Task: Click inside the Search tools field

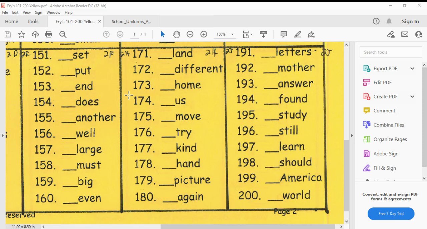Action: pyautogui.click(x=391, y=52)
